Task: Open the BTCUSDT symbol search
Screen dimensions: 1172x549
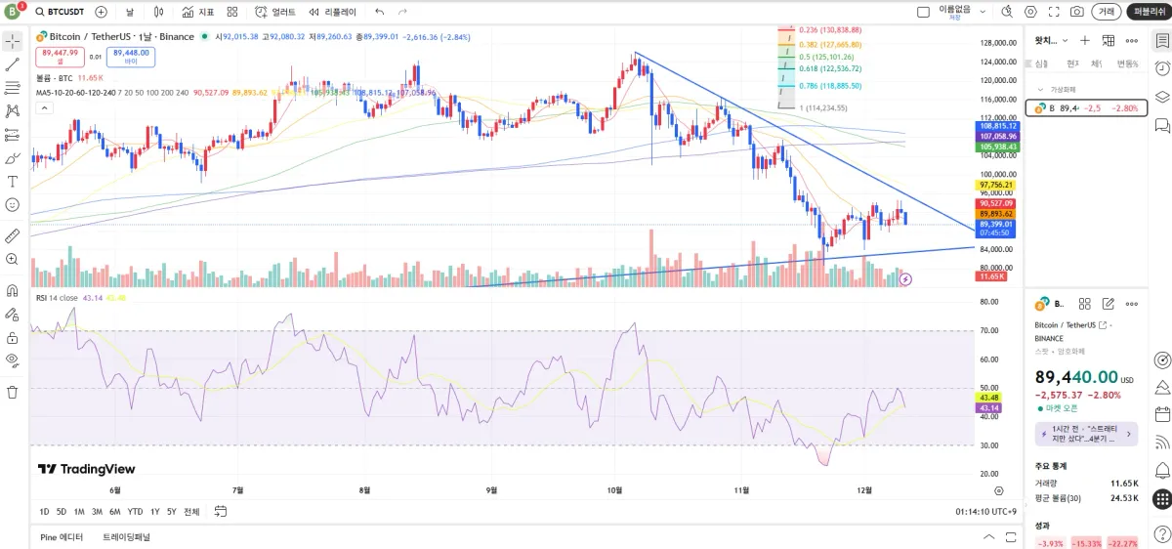Action: 61,12
